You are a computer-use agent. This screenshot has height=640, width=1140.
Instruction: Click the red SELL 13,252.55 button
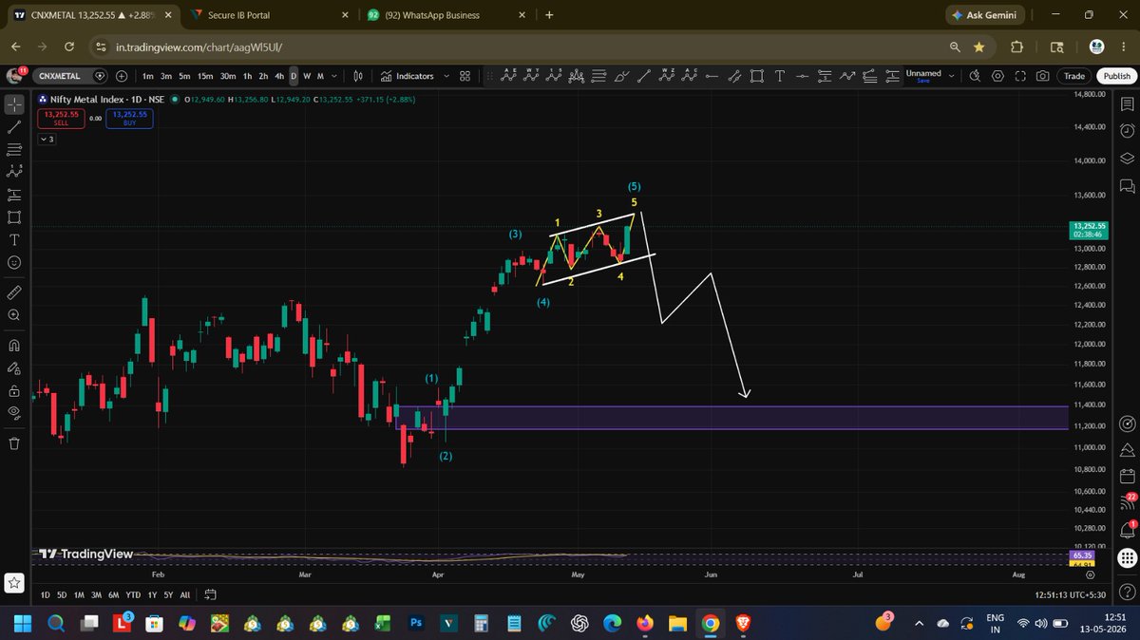(x=61, y=118)
